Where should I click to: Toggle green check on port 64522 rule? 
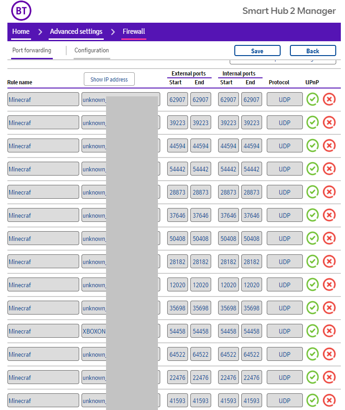[313, 354]
